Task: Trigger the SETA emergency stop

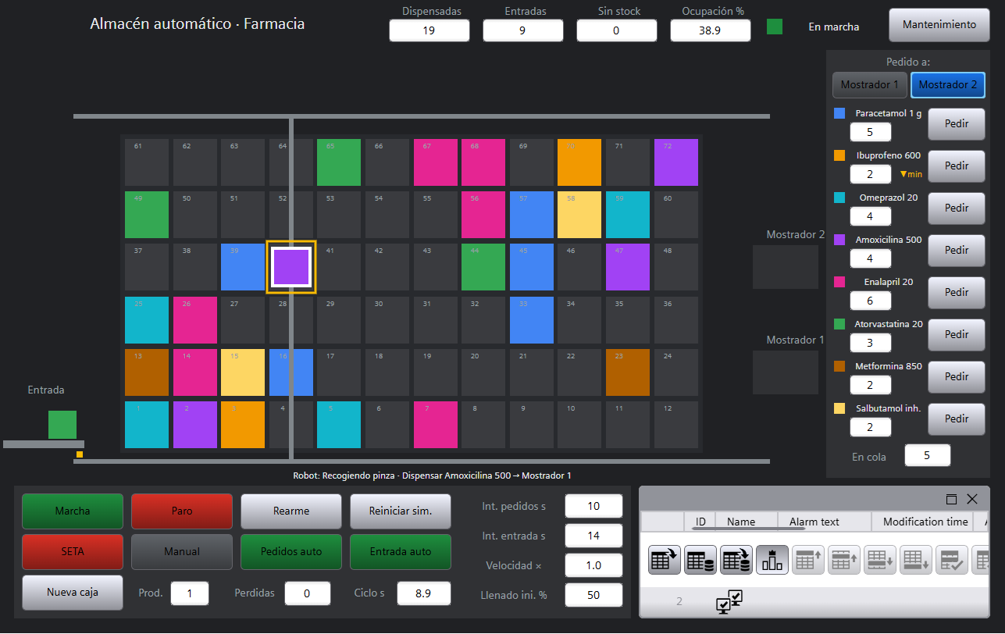Action: click(x=73, y=551)
